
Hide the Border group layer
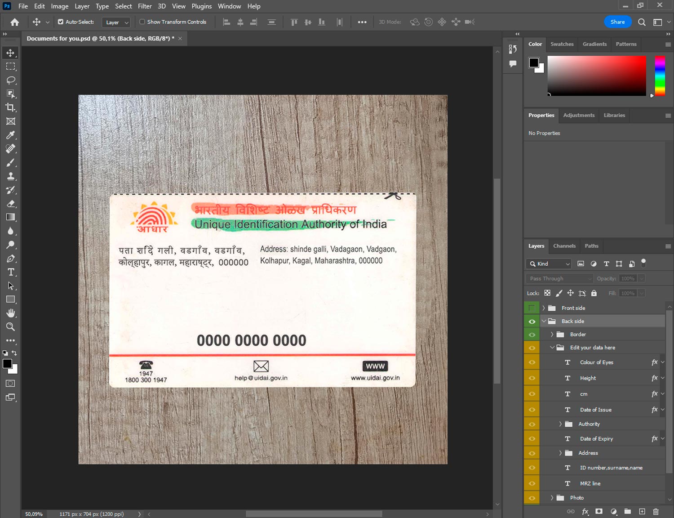click(x=532, y=335)
